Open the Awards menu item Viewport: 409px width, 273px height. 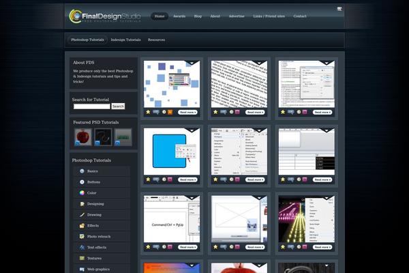click(179, 16)
